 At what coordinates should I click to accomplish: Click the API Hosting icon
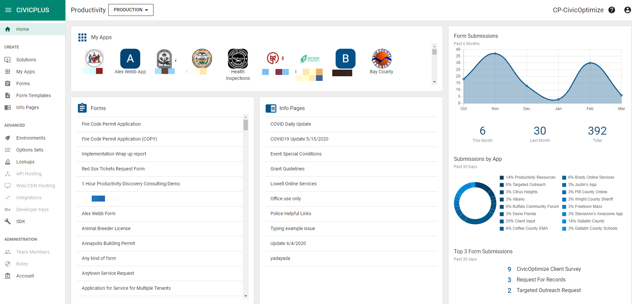[8, 174]
